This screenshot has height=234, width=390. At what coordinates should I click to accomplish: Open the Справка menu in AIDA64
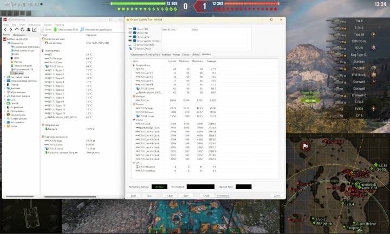click(59, 25)
